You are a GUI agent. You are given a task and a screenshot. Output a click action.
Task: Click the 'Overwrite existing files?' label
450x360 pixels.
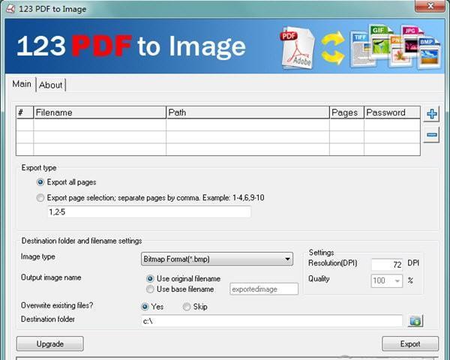[57, 305]
